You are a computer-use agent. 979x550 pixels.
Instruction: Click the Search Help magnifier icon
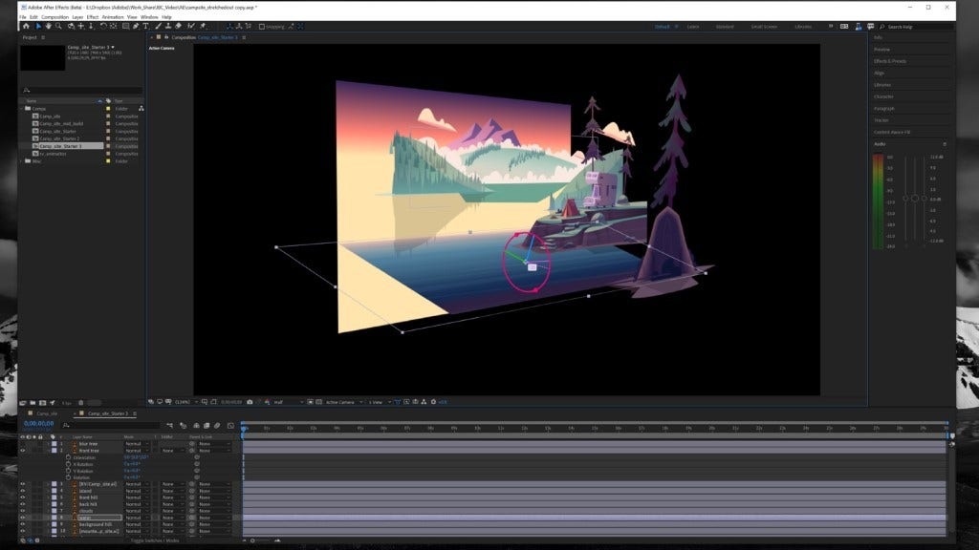(881, 27)
